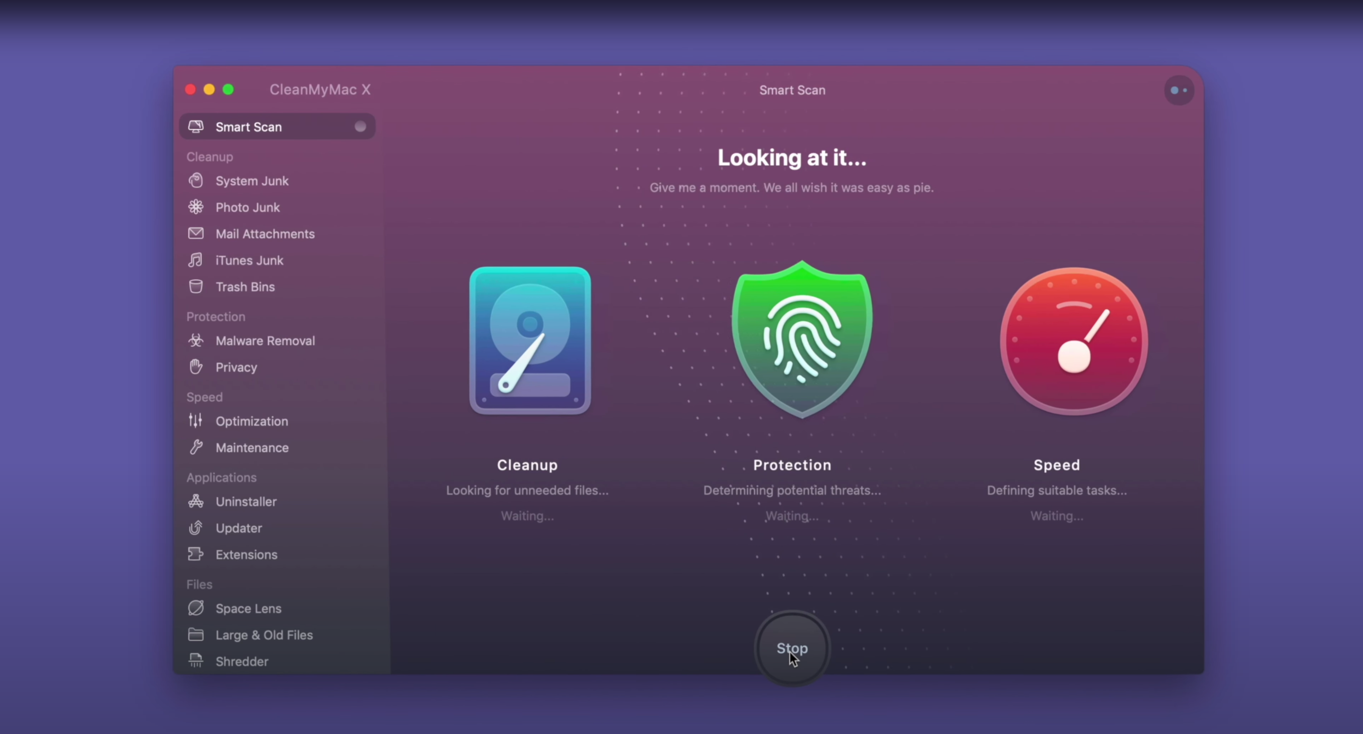Stop the running Smart Scan
The height and width of the screenshot is (734, 1363).
[x=791, y=648]
